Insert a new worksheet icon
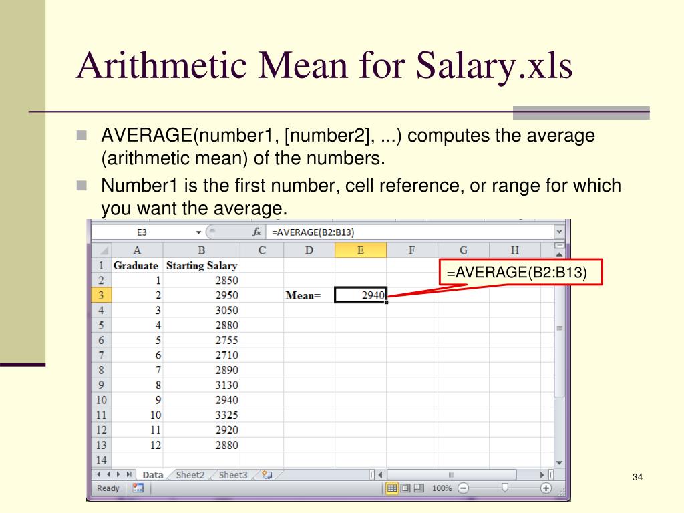 [x=267, y=475]
